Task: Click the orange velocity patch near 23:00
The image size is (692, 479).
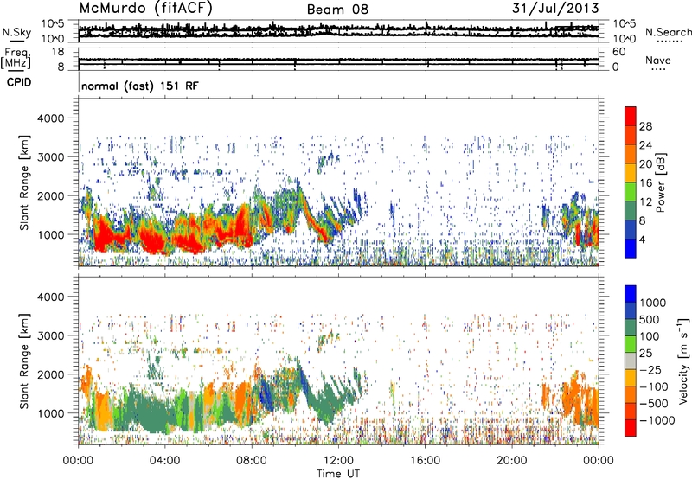Action: point(573,397)
